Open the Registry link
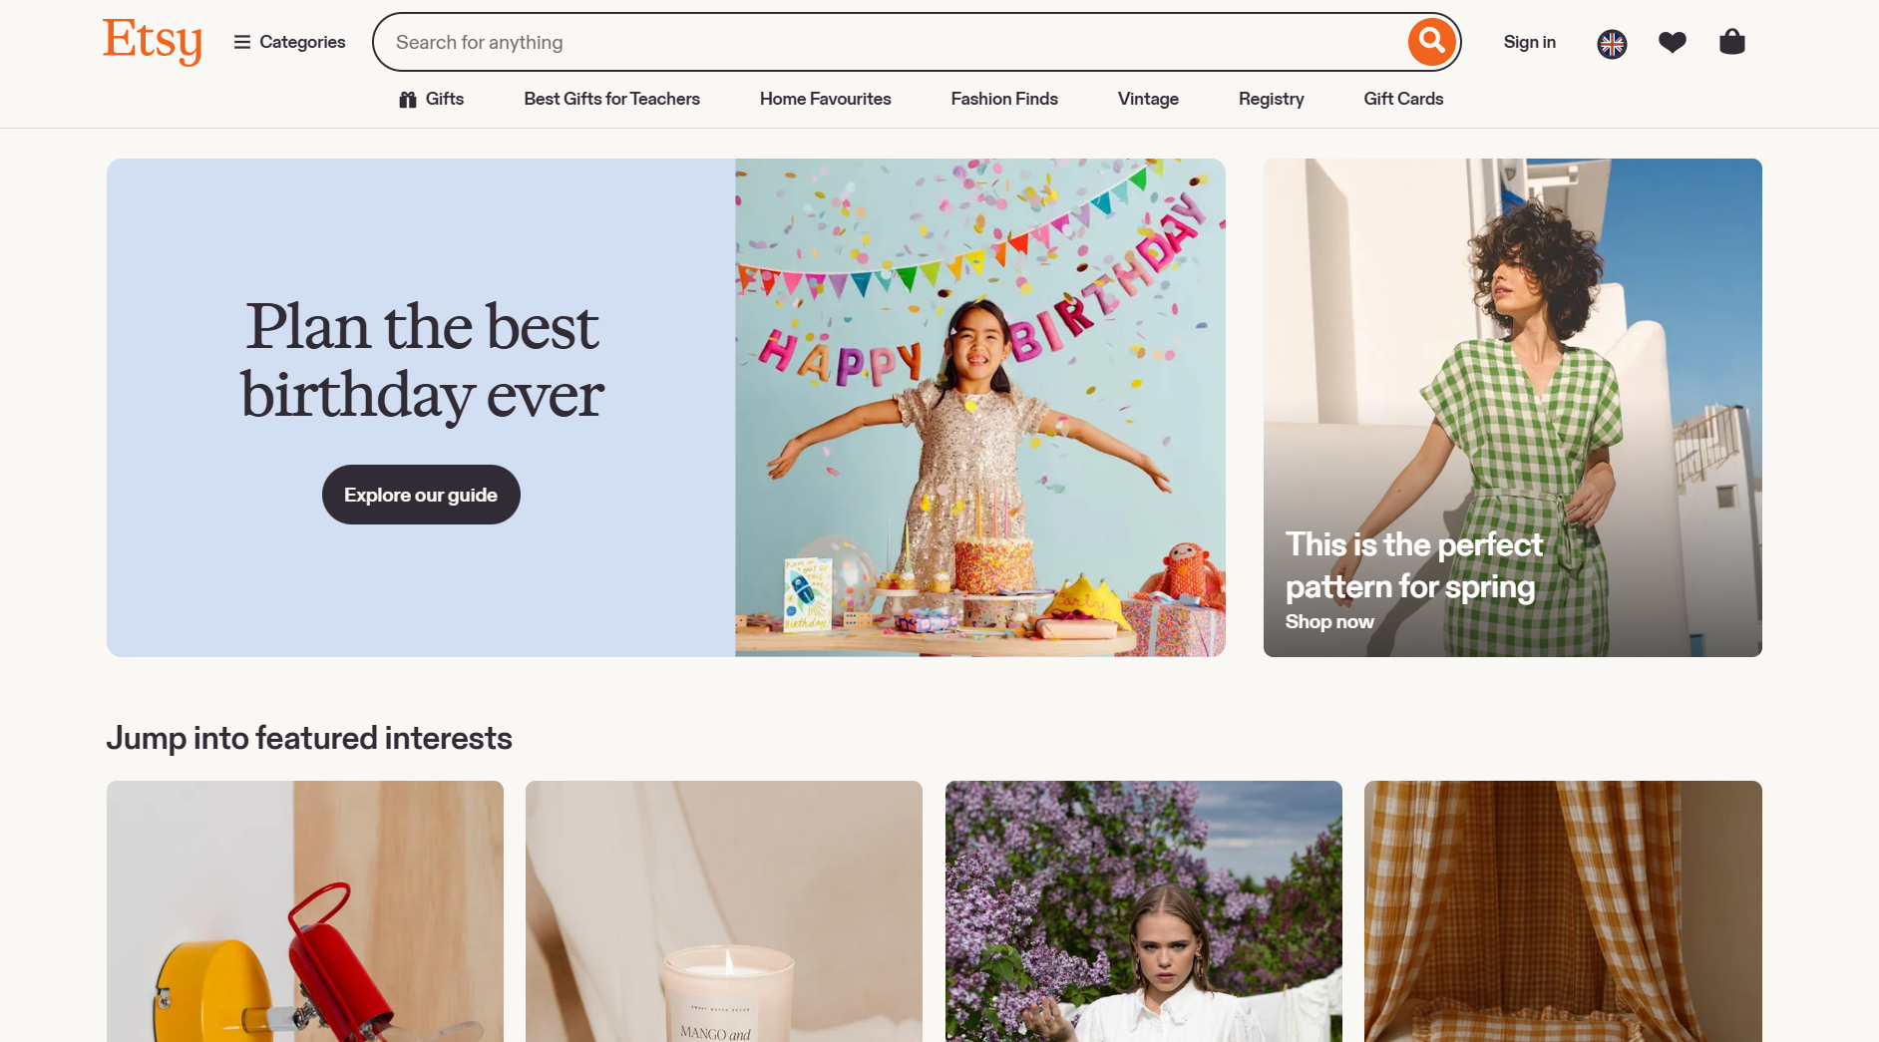1879x1042 pixels. (x=1271, y=99)
